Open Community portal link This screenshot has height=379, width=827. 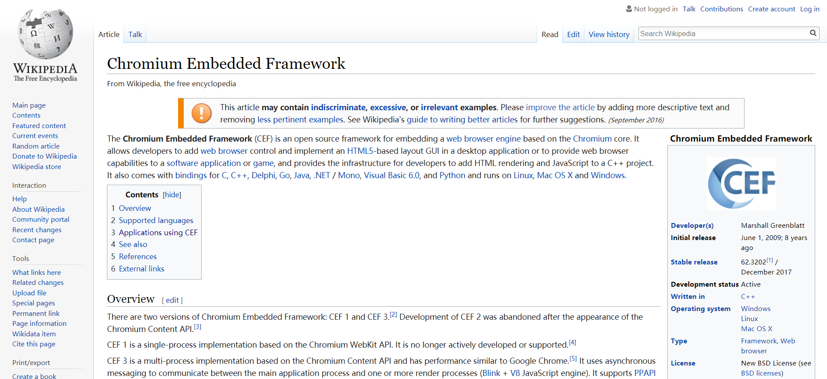click(x=41, y=219)
